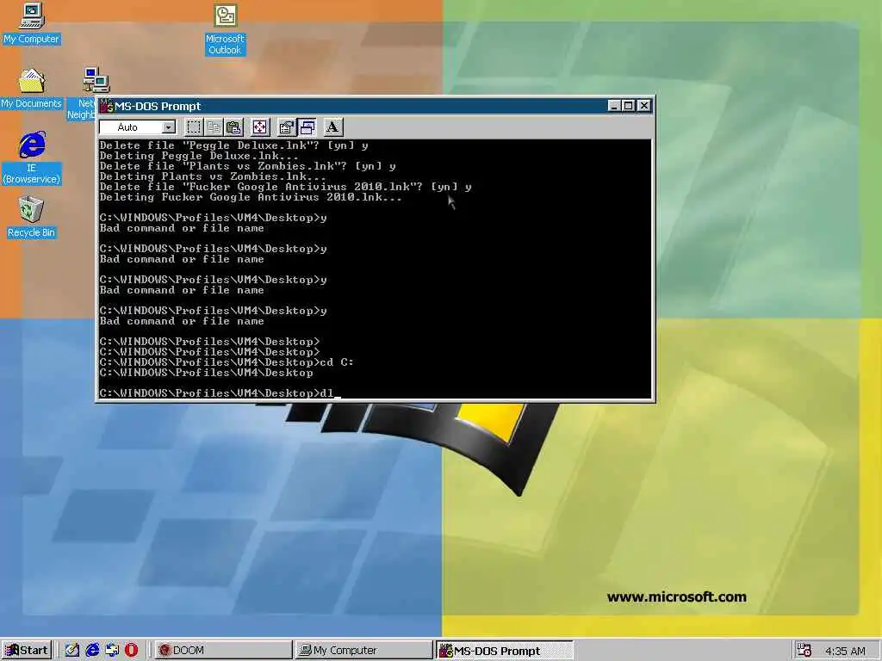
Task: Click the 'Deleting Plants vs Zombies.lnk...' line
Action: pyautogui.click(x=213, y=176)
